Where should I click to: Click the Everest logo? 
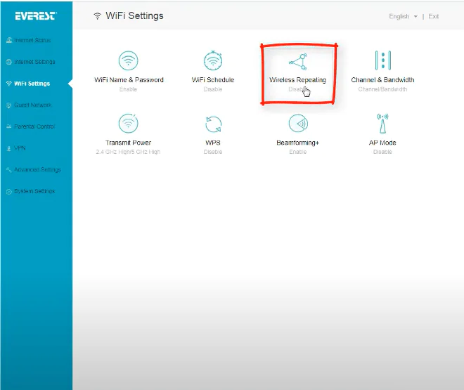point(36,15)
